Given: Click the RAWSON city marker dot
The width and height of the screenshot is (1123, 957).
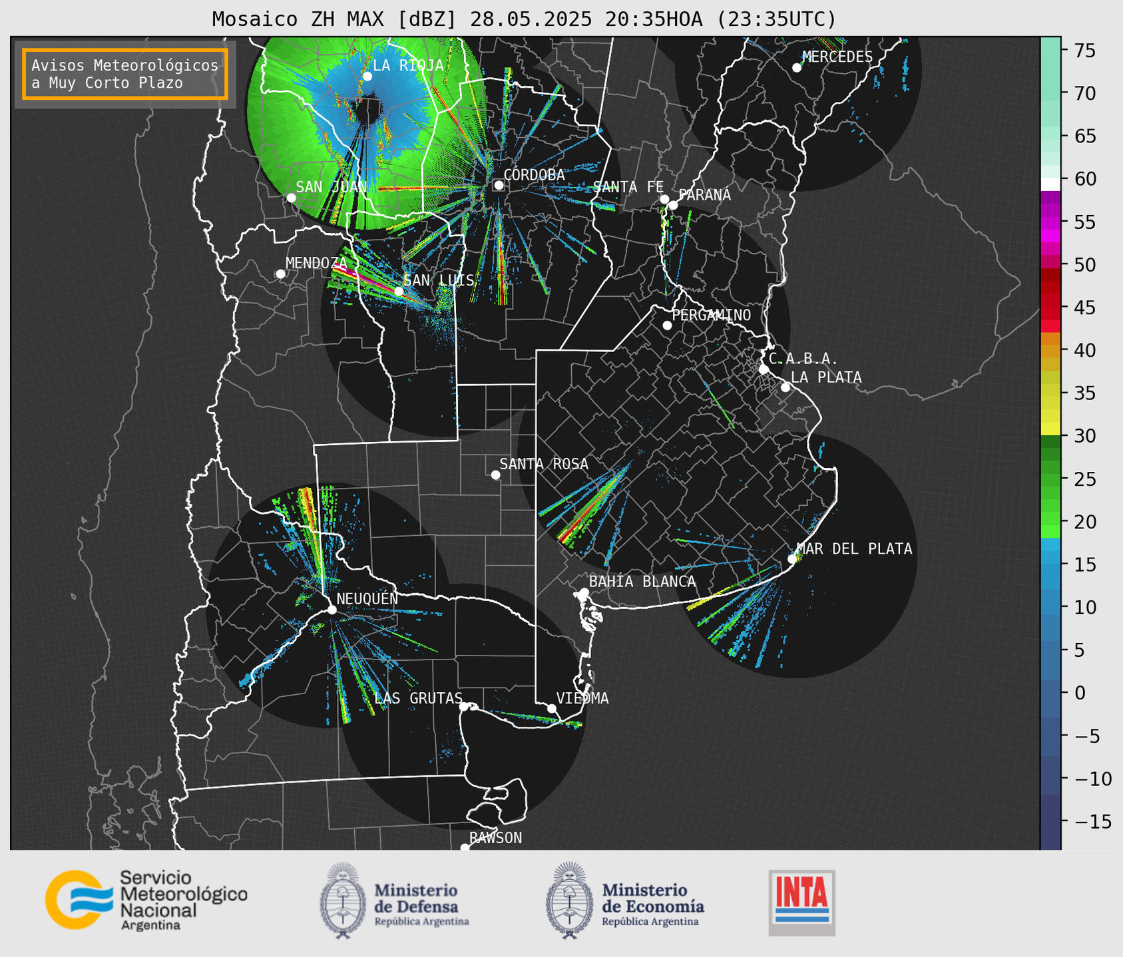Looking at the screenshot, I should click(x=465, y=847).
